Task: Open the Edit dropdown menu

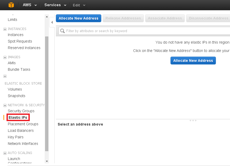Action: pos(79,5)
